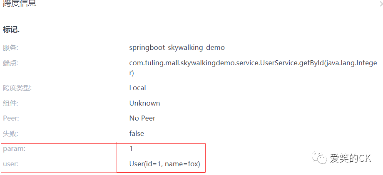Select the Unknown component value
Image resolution: width=383 pixels, height=175 pixels.
pos(144,103)
